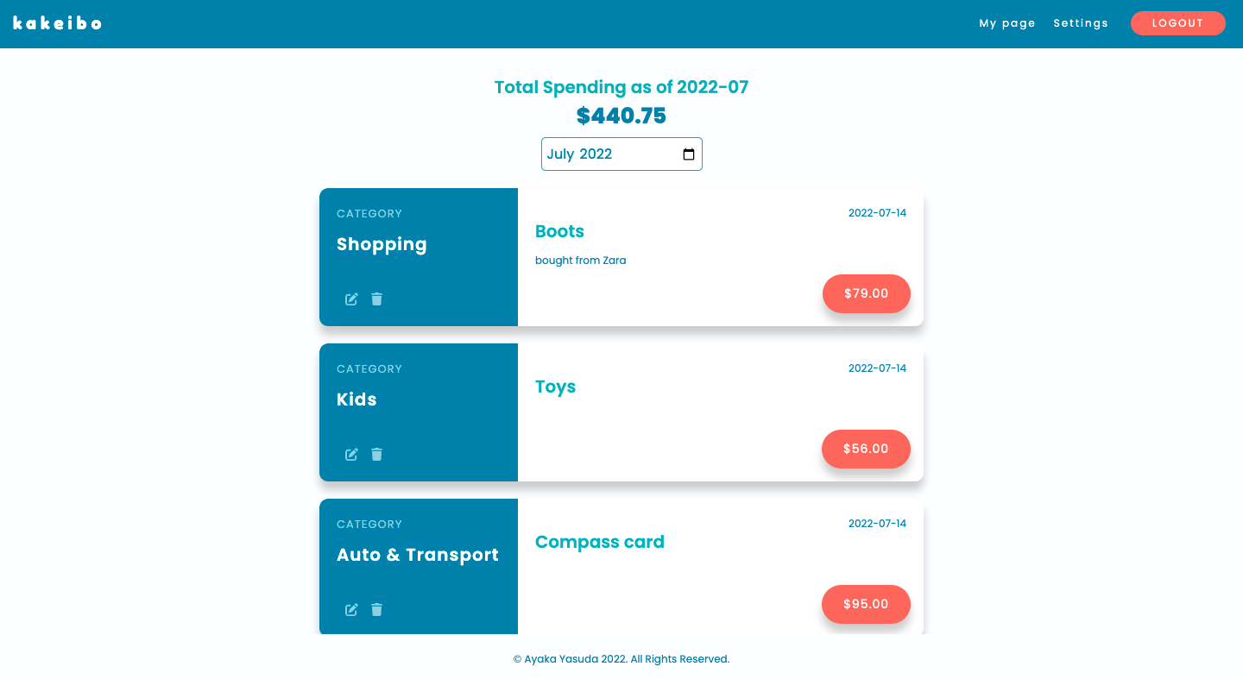The width and height of the screenshot is (1243, 679).
Task: Click the trash icon on the Auto & Transport card
Action: [376, 609]
